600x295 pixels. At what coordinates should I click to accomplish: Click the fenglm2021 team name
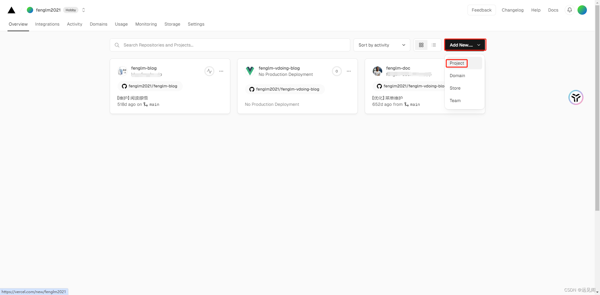[48, 10]
